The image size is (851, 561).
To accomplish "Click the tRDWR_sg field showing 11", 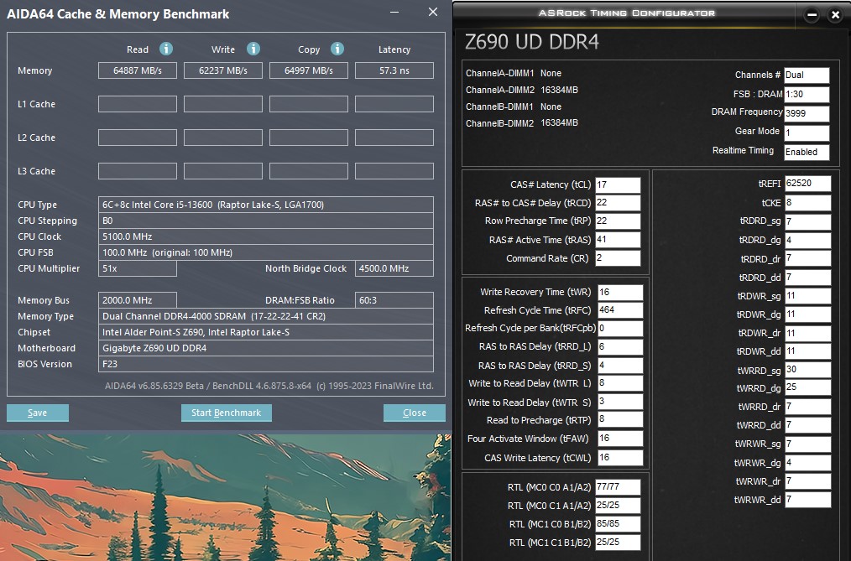I will [x=807, y=296].
